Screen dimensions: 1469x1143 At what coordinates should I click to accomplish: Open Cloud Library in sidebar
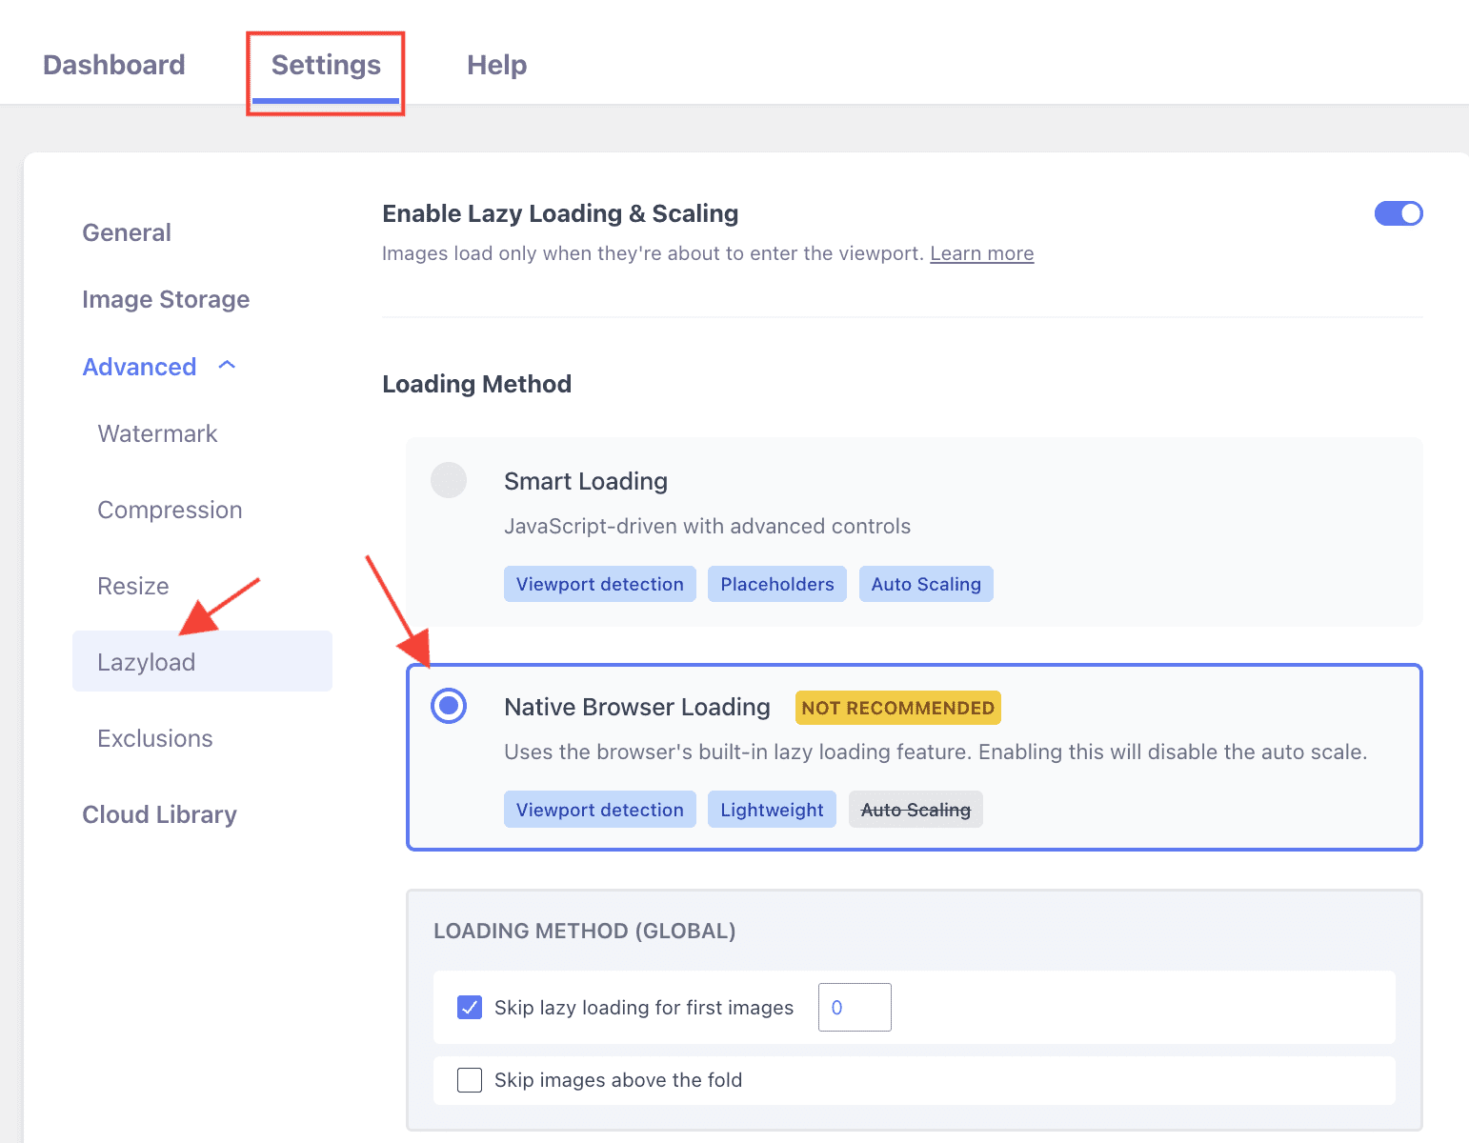[x=160, y=814]
